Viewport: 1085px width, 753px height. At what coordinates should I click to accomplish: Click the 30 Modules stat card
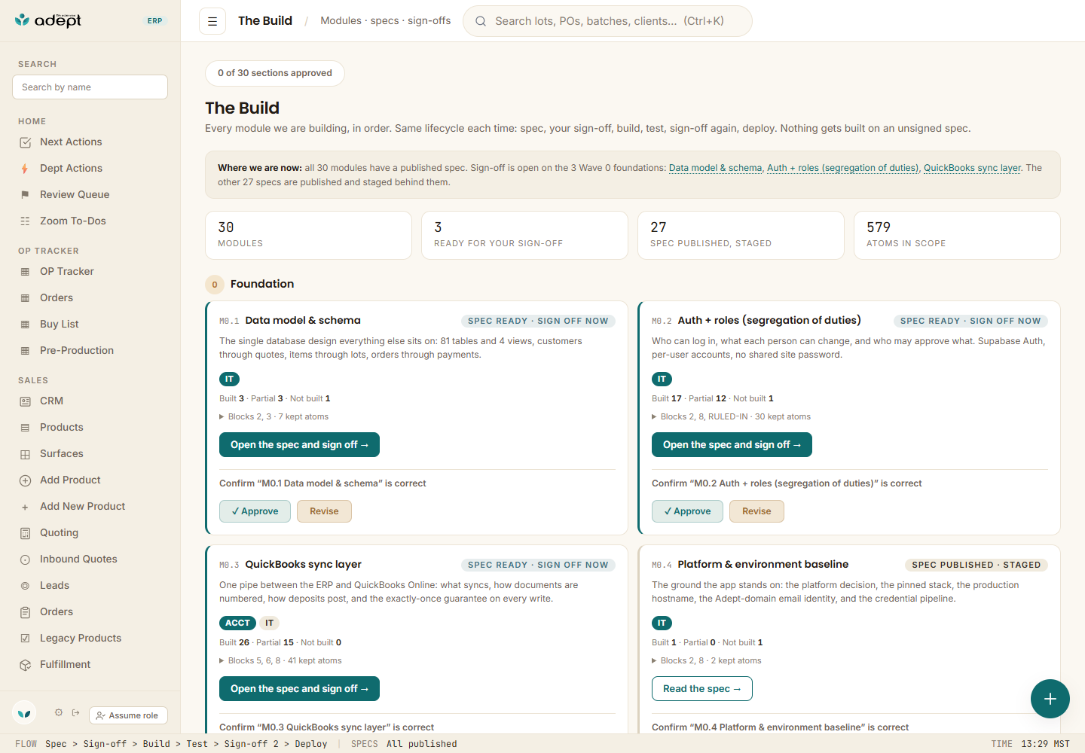(308, 235)
